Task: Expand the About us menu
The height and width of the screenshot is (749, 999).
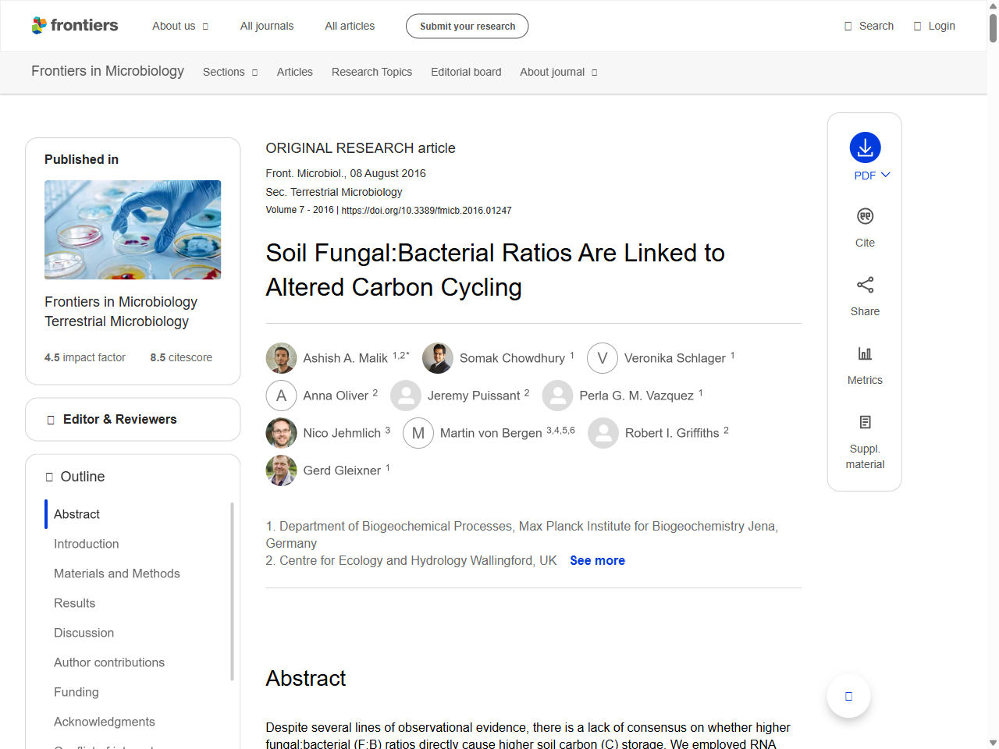Action: 180,26
